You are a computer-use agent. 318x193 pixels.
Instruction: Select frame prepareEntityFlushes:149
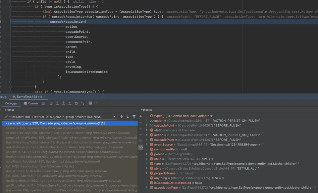70,137
